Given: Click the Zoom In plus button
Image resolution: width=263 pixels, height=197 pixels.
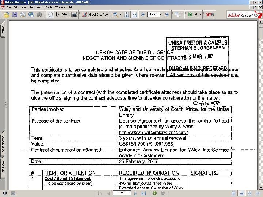Looking at the screenshot, I should pos(167,14).
